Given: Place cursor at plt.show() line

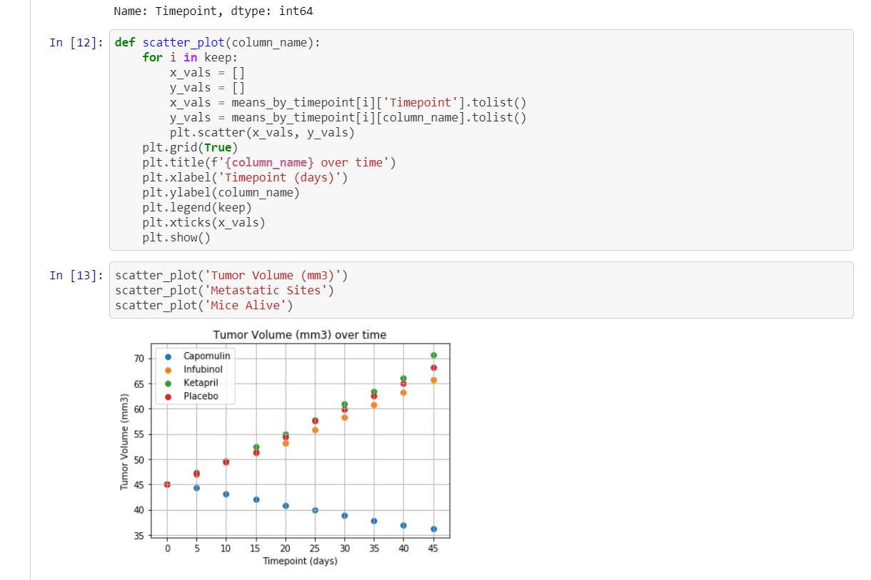Looking at the screenshot, I should coord(176,238).
